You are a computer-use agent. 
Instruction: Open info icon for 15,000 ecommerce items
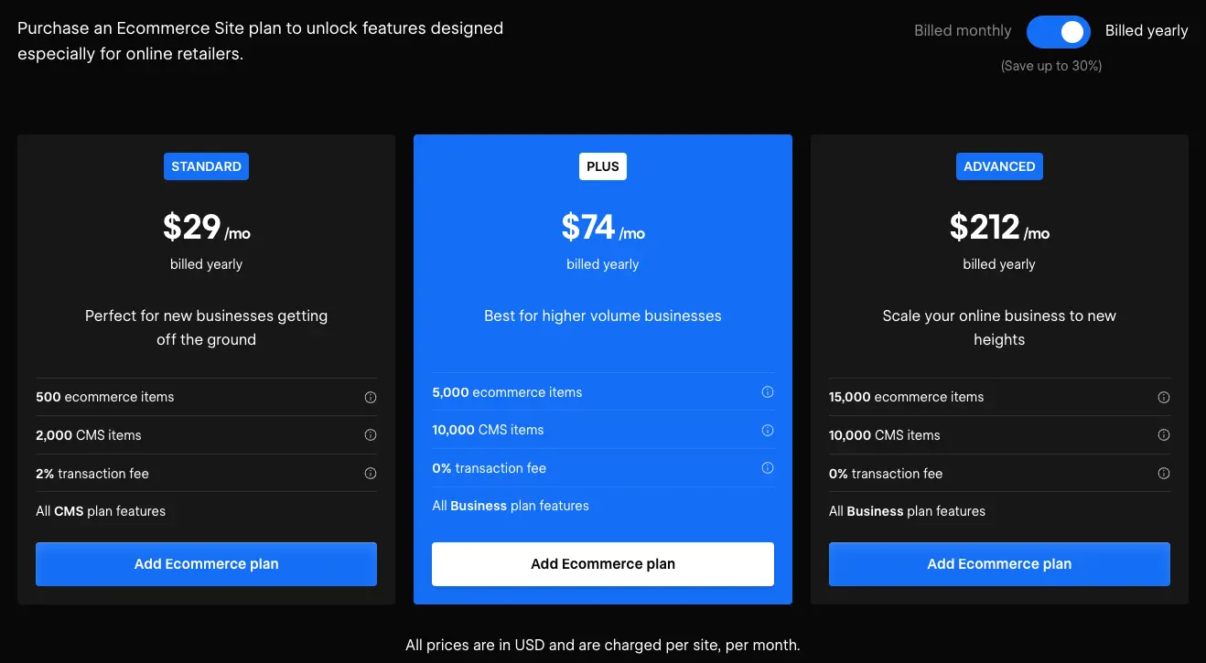(x=1164, y=398)
